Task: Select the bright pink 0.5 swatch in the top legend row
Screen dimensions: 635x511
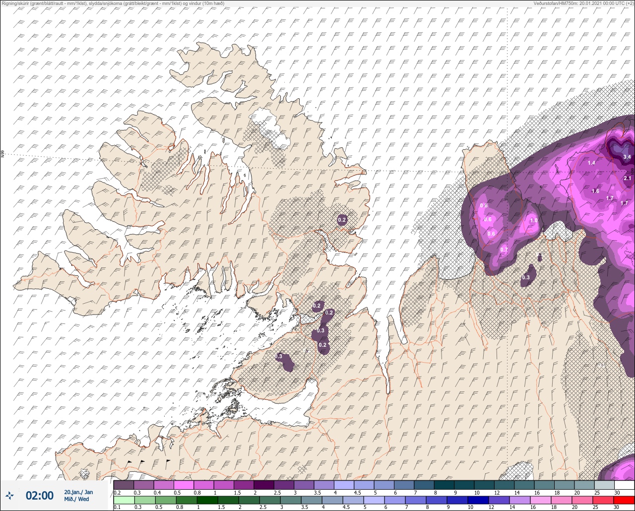Action: 184,485
